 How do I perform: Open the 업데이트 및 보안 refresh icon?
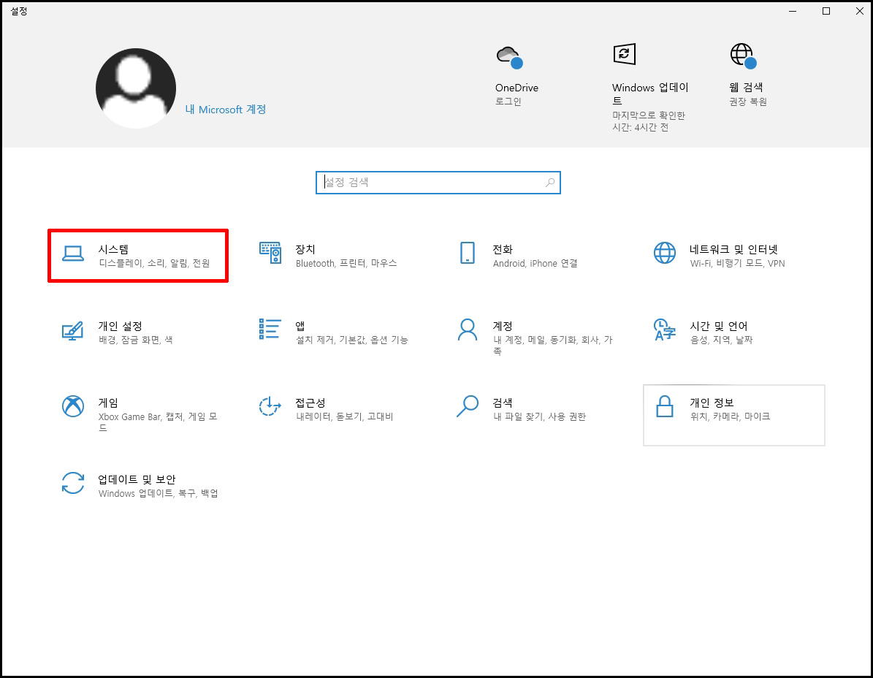point(73,483)
